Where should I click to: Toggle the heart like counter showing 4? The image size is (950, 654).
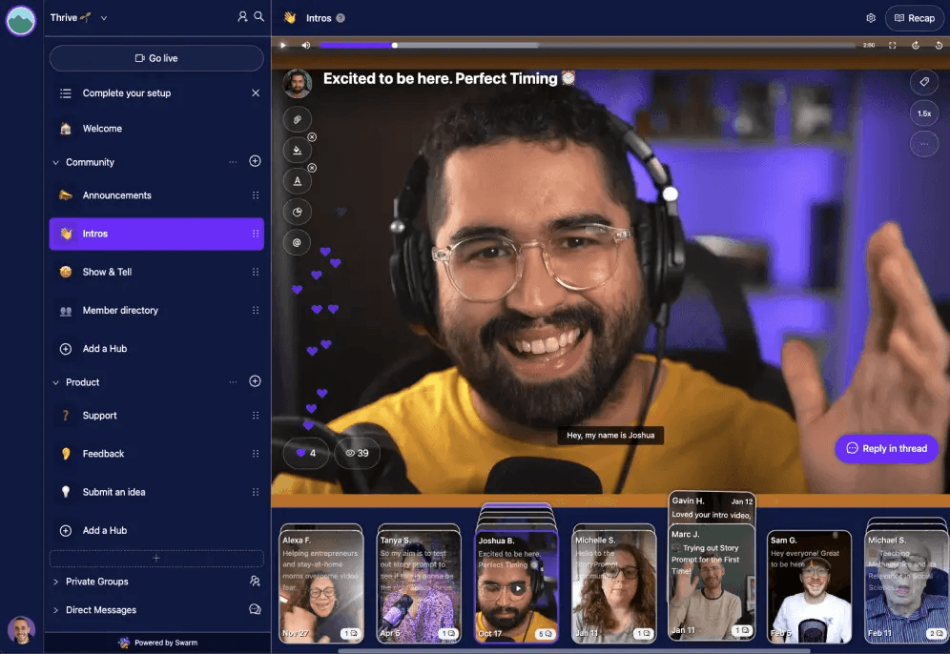click(306, 453)
